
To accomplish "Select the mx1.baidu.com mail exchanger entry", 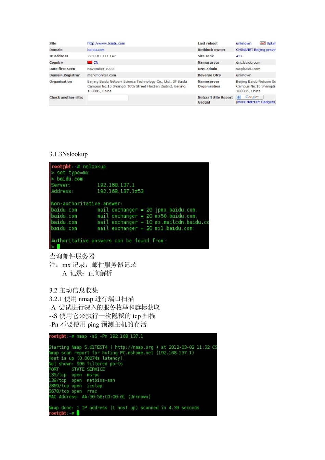I will point(123,228).
